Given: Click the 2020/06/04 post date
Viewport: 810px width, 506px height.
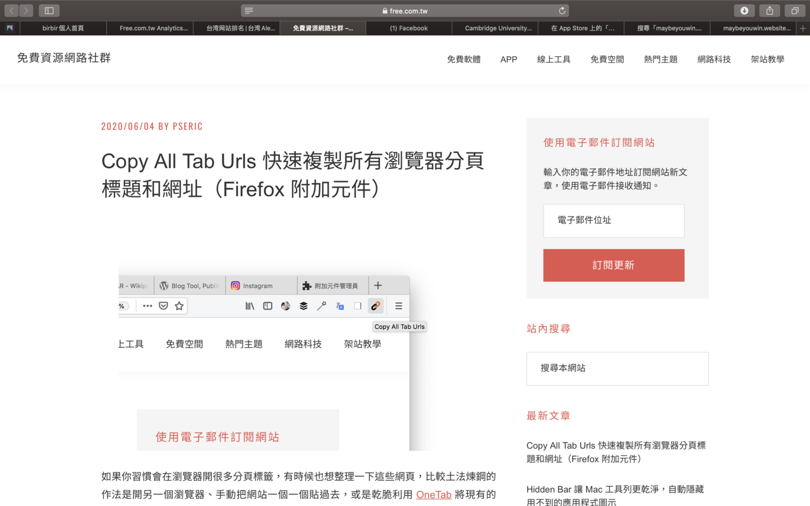Looking at the screenshot, I should [128, 126].
